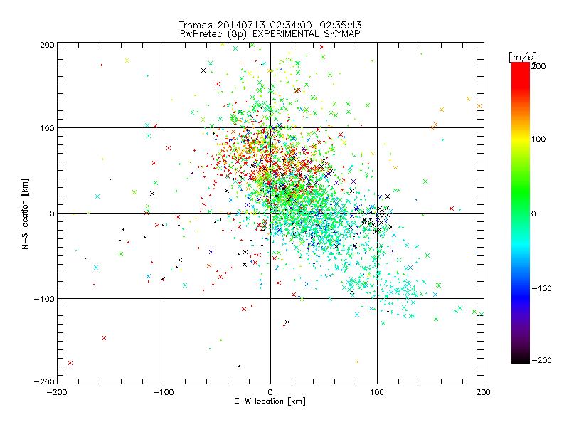Click the '[m/s]' colorbar unit label
Screen dimensions: 569x427
coord(523,57)
